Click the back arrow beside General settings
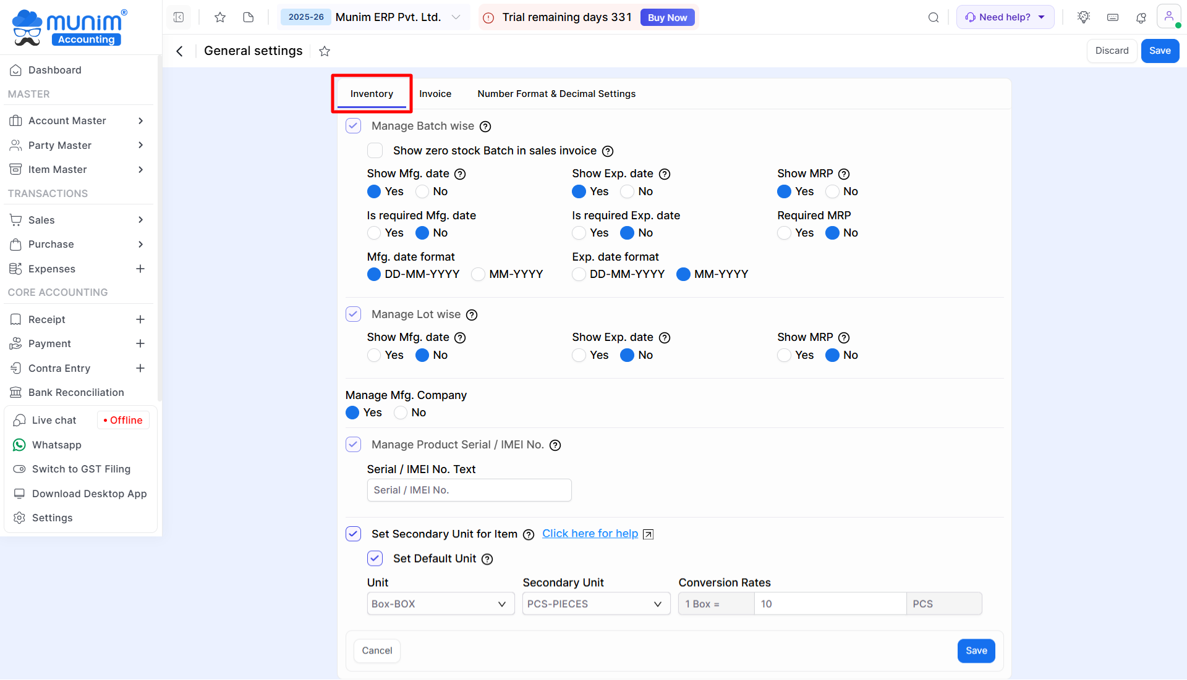 pyautogui.click(x=179, y=51)
